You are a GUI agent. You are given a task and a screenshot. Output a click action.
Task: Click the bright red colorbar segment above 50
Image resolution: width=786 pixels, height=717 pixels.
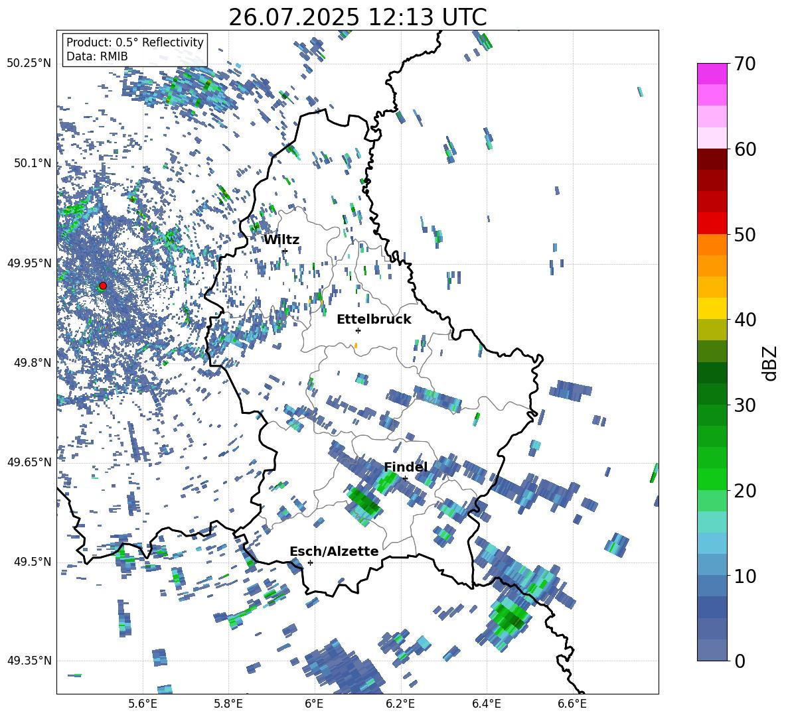click(x=712, y=224)
